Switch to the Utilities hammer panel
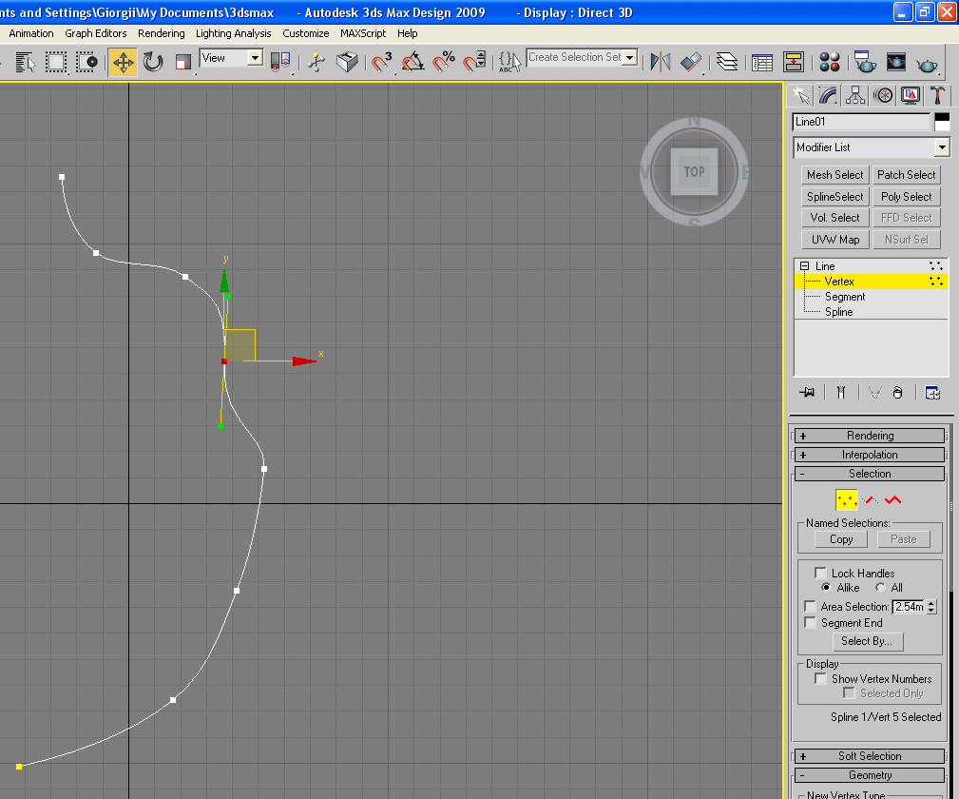The height and width of the screenshot is (799, 959). (938, 95)
